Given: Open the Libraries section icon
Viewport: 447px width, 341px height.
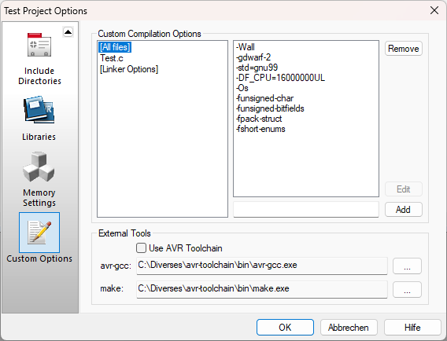Looking at the screenshot, I should (x=39, y=110).
